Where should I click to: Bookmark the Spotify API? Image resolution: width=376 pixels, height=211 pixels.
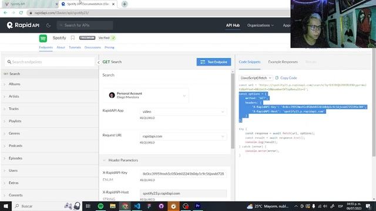coord(73,38)
